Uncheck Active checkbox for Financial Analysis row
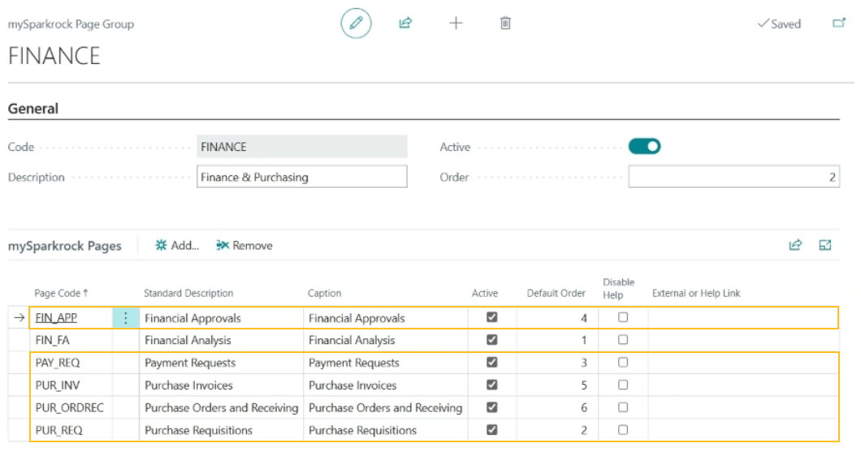 pyautogui.click(x=491, y=340)
